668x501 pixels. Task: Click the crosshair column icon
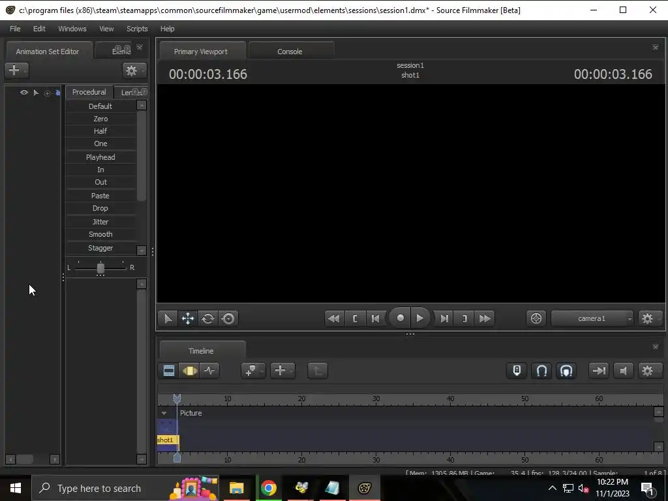tap(47, 93)
